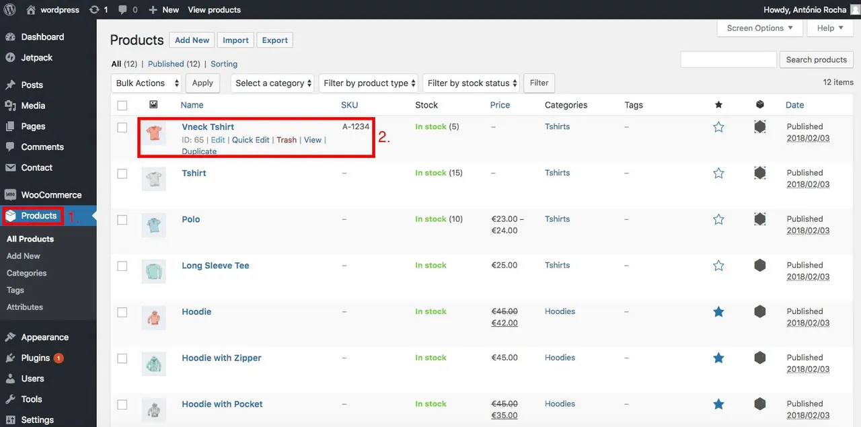
Task: Click the Trash link for Vneck Tshirt
Action: coord(287,140)
